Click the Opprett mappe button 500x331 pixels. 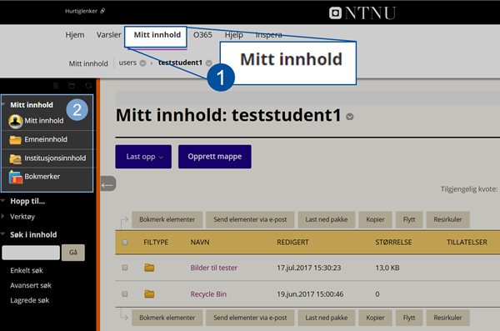215,157
